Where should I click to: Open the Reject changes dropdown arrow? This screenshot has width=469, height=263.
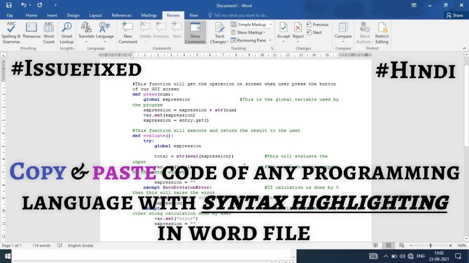[x=298, y=42]
